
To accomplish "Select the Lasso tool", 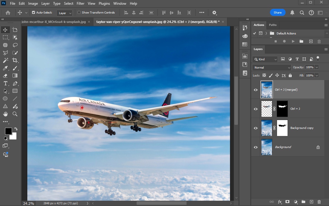I will point(15,45).
